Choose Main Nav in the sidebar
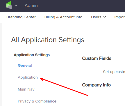 tap(26, 89)
